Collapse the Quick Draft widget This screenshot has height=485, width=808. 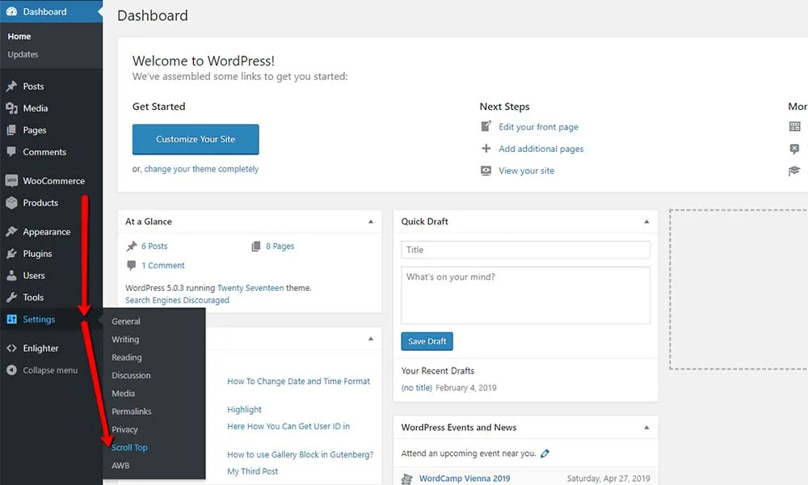(x=646, y=221)
